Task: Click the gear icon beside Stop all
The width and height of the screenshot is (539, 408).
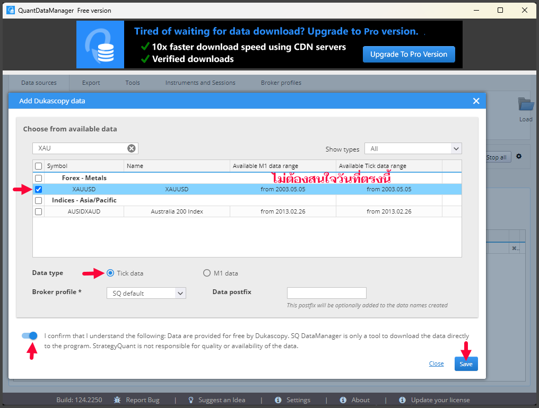Action: pos(519,157)
